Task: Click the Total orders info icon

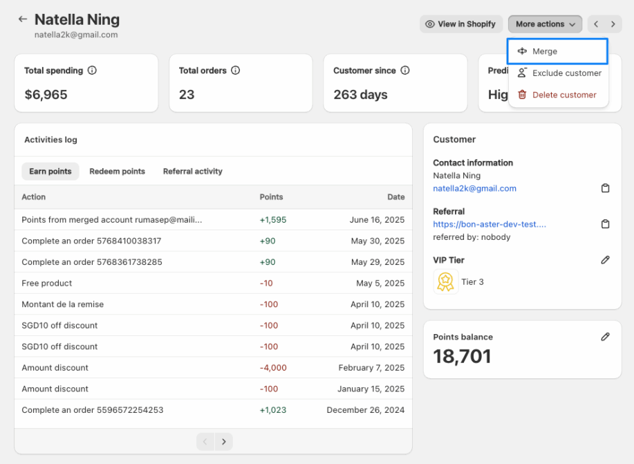Action: pyautogui.click(x=235, y=71)
